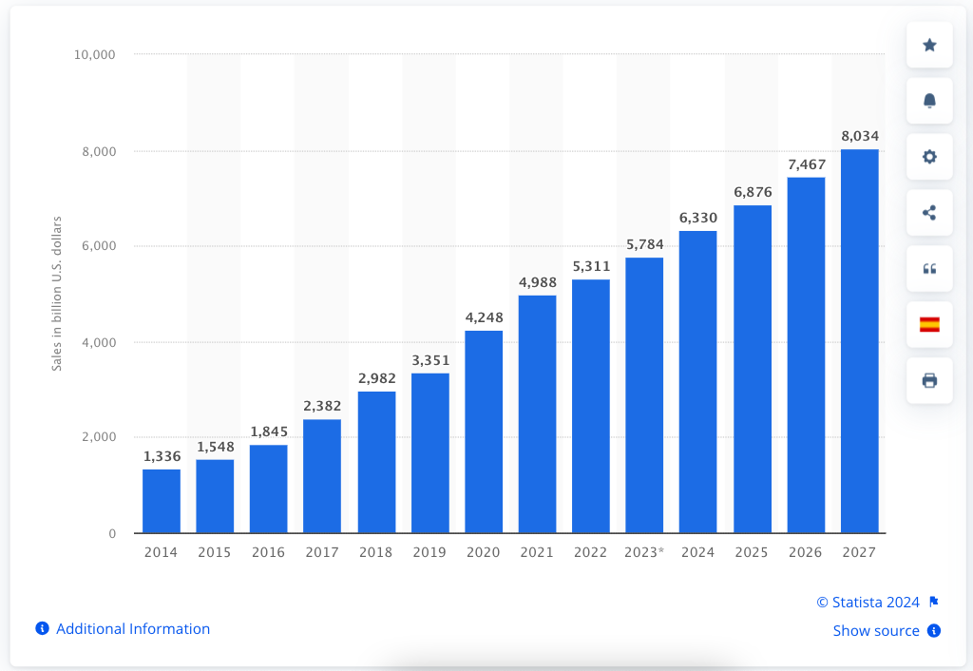The width and height of the screenshot is (973, 671).
Task: Click info icon beside Additional Information
Action: (42, 628)
